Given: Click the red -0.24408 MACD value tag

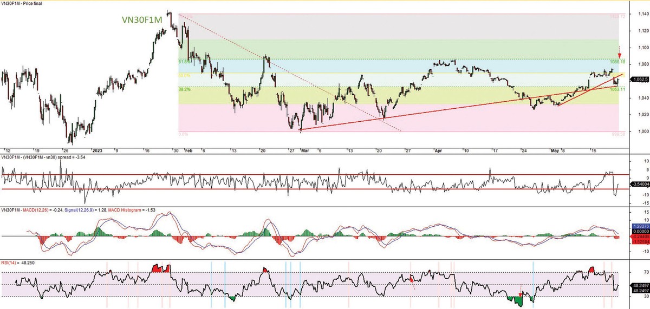Looking at the screenshot, I should 640,236.
